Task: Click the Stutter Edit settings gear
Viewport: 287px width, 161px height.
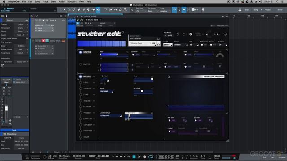Action: point(191,34)
